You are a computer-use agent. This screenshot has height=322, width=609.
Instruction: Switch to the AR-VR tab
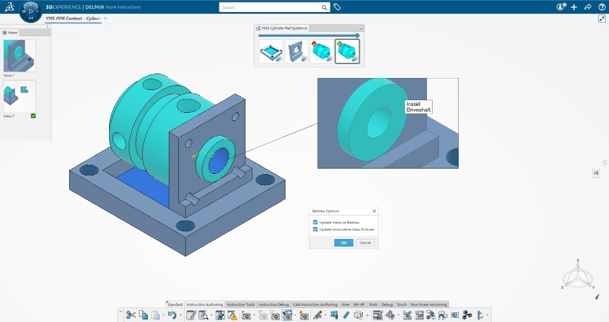click(359, 304)
